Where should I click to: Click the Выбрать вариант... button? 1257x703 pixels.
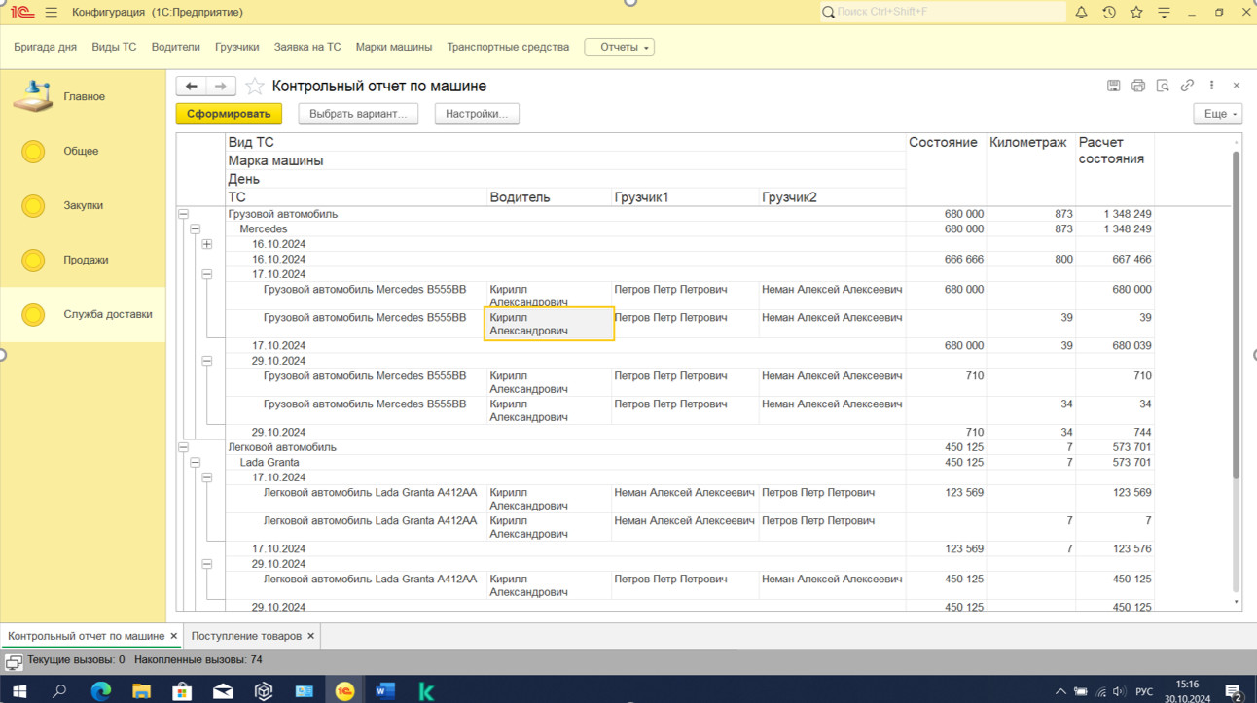coord(358,114)
